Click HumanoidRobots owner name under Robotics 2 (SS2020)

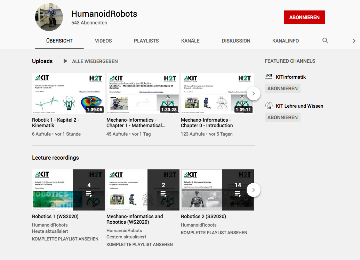(199, 225)
